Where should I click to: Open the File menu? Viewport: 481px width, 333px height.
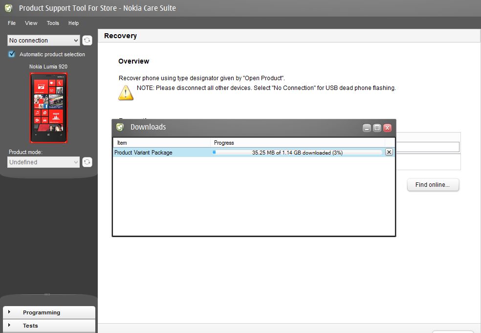[x=12, y=23]
